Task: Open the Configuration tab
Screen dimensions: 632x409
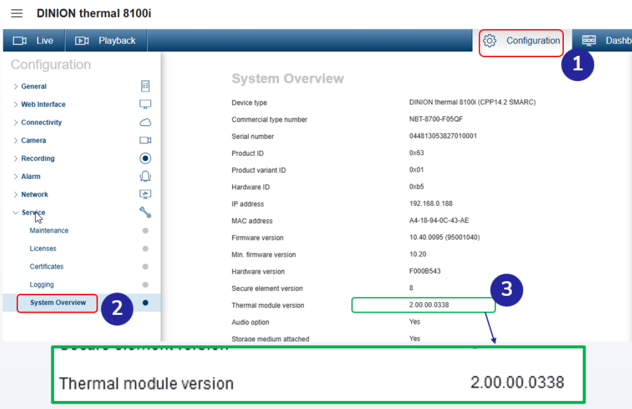Action: coord(521,41)
